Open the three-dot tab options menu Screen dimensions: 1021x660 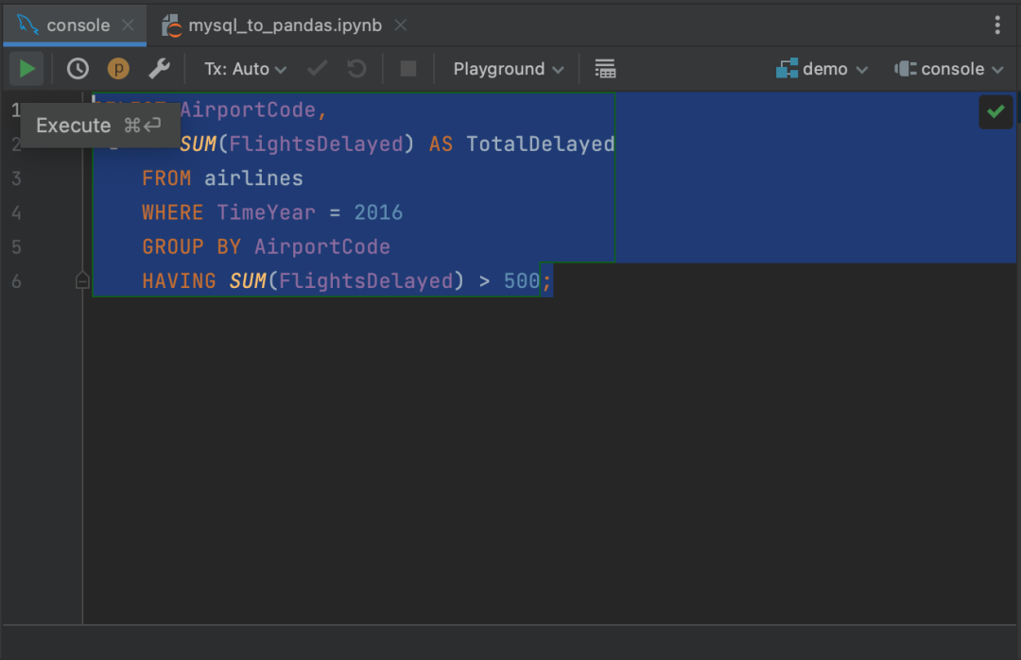(997, 25)
